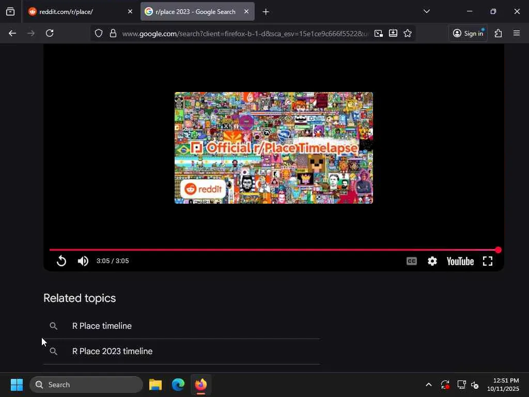Click muted speaker tray icon
This screenshot has width=529, height=397.
[x=475, y=385]
